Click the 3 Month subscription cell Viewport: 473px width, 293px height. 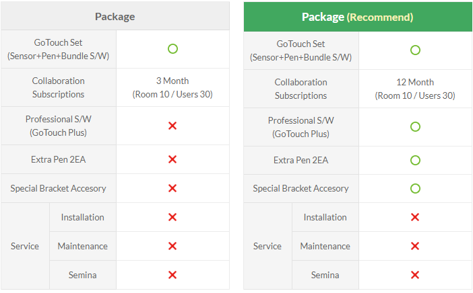point(172,87)
